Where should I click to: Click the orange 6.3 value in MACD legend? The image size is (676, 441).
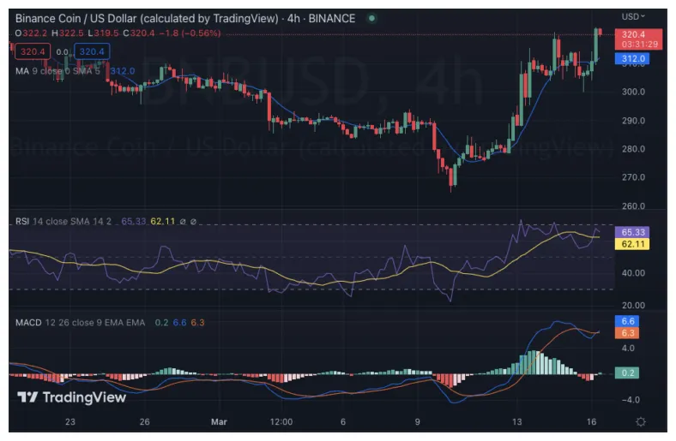coord(198,322)
